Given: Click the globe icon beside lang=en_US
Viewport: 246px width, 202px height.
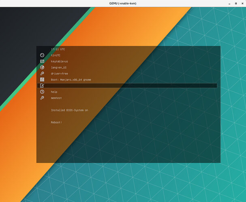Looking at the screenshot, I should [42, 67].
